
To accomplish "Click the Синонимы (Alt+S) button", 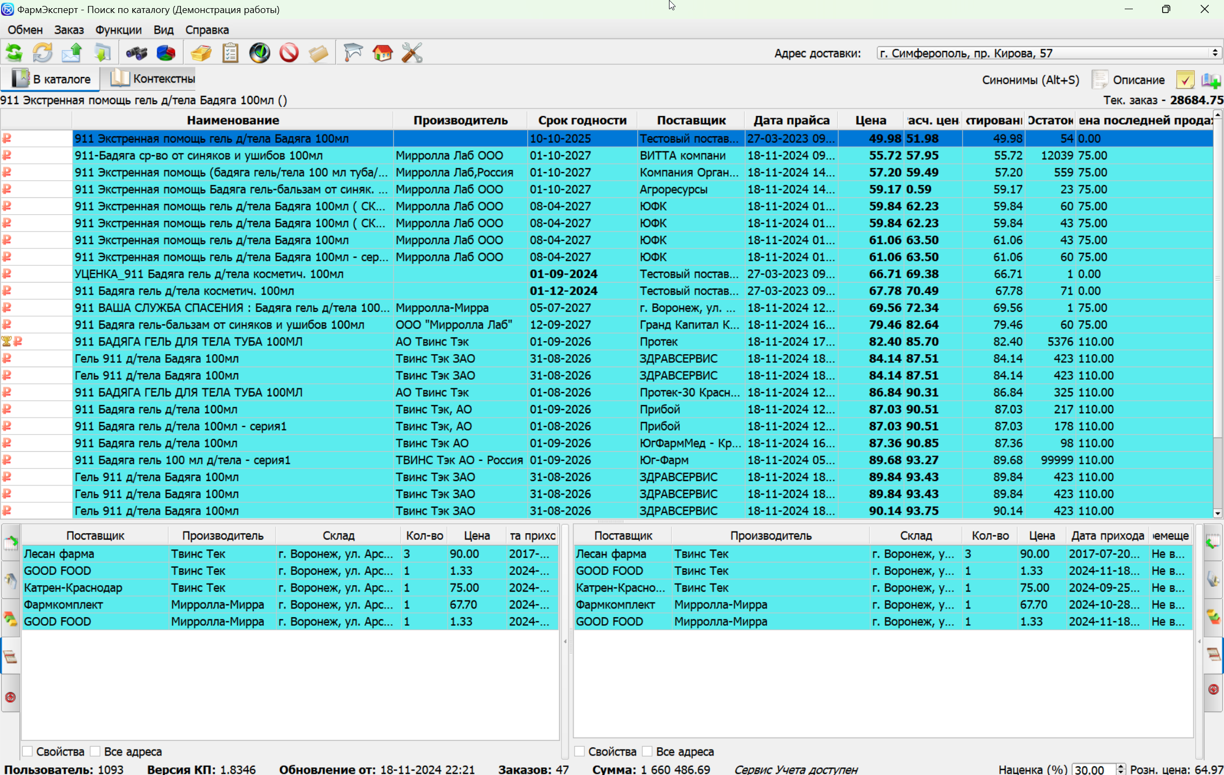I will pos(1030,80).
